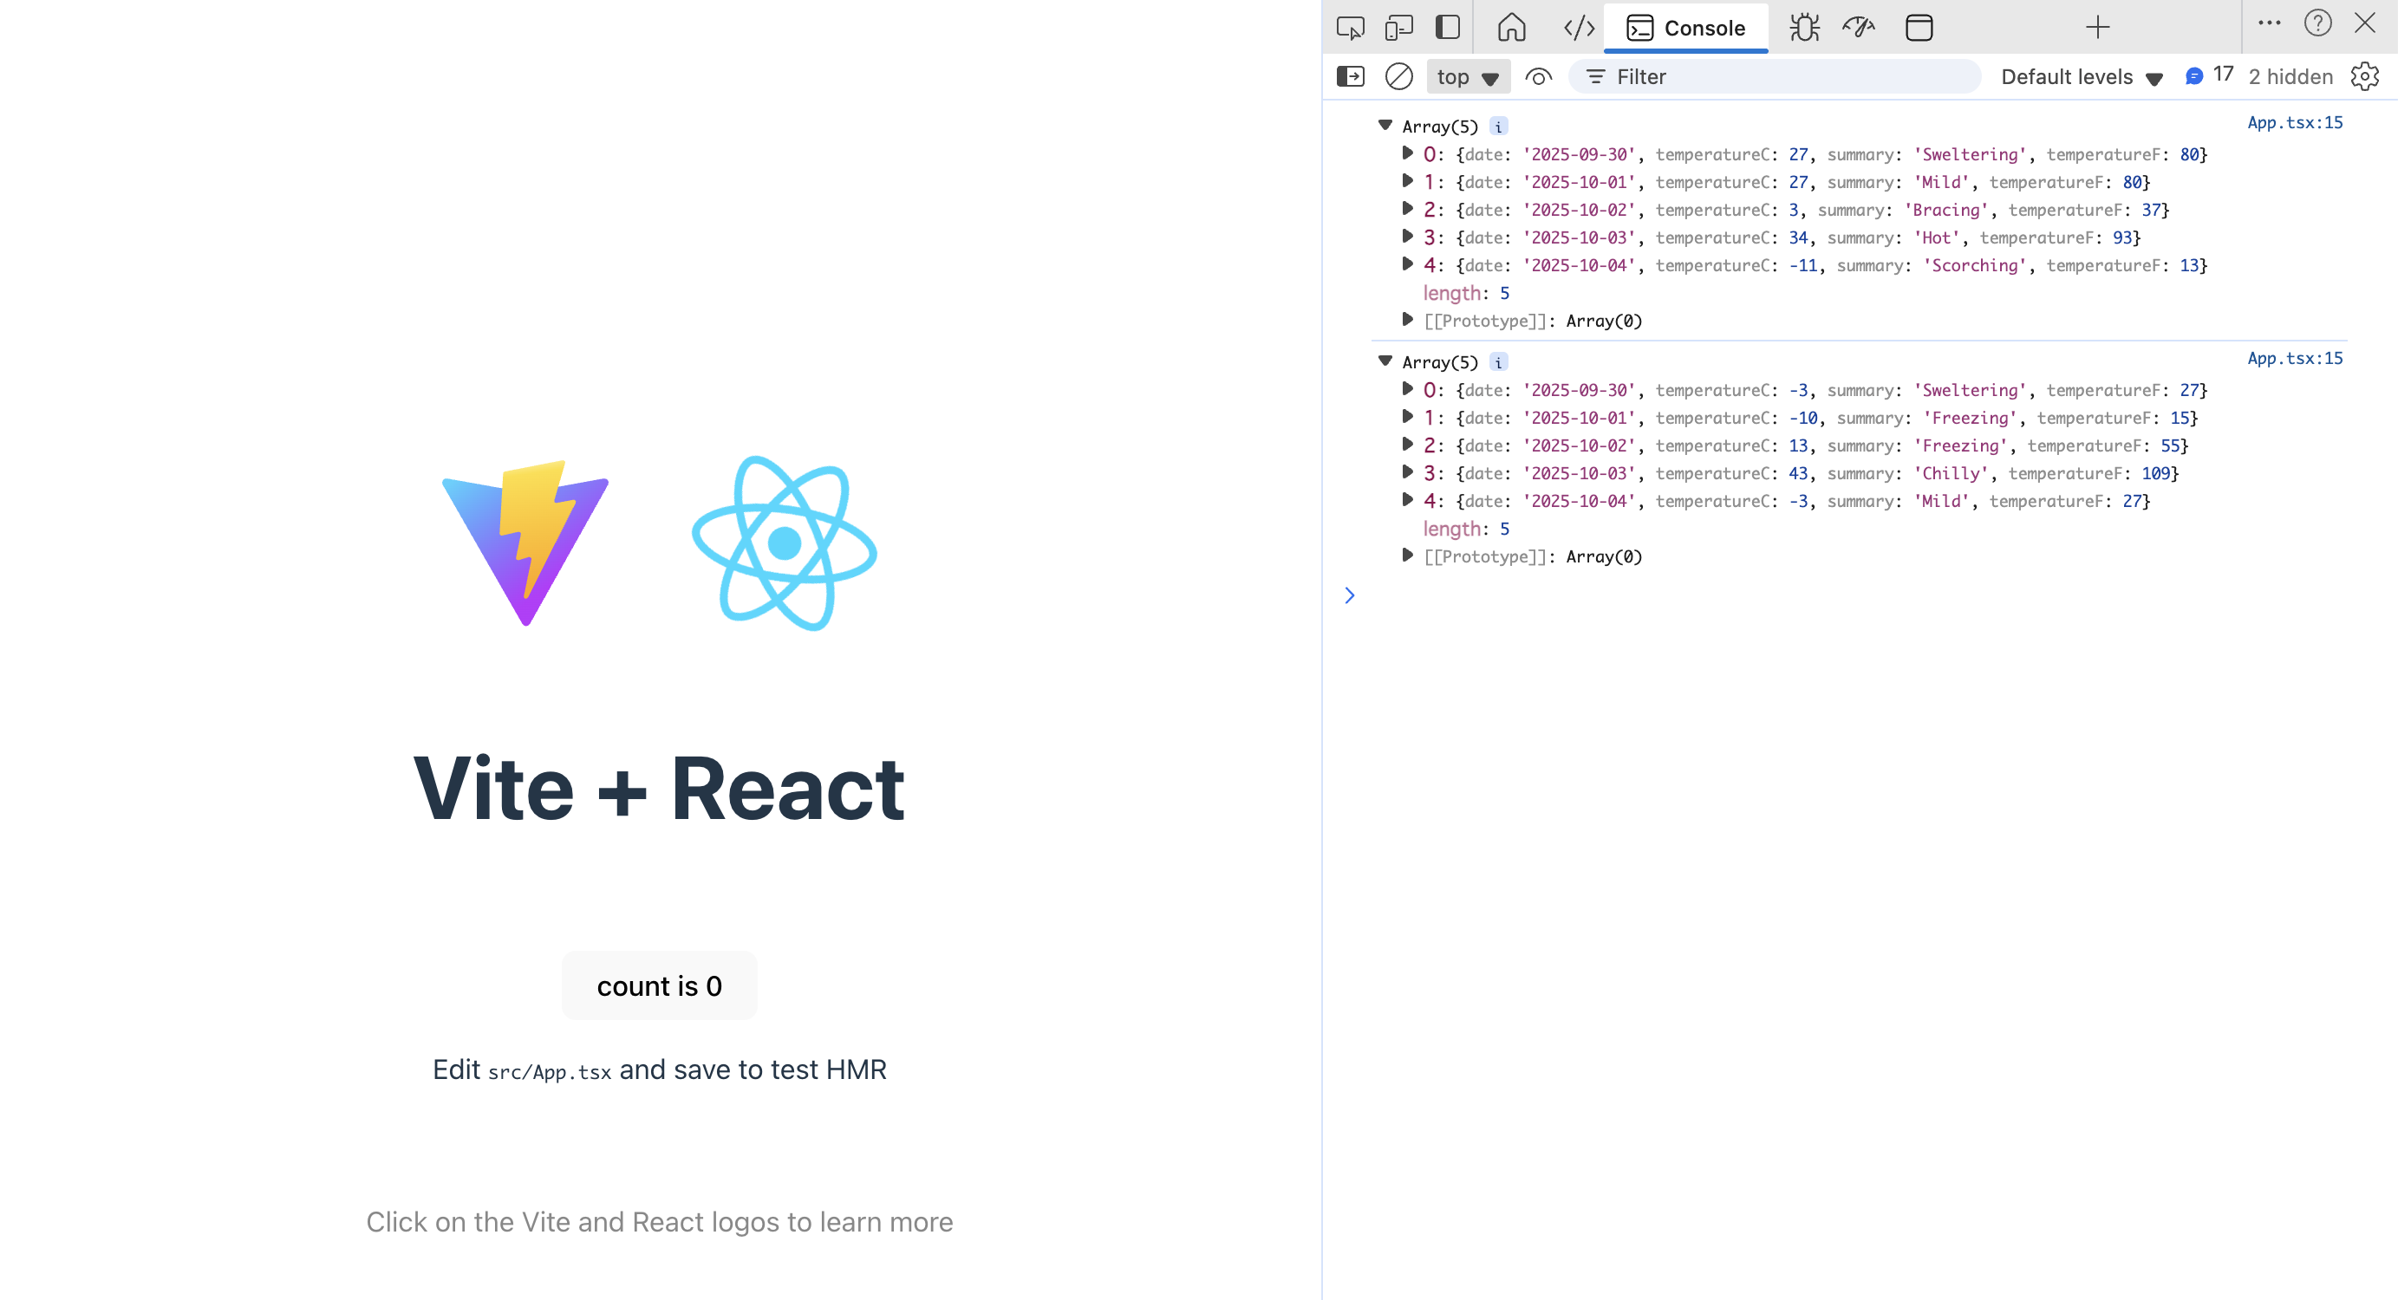Open the top context dropdown
The image size is (2398, 1300).
[1467, 76]
